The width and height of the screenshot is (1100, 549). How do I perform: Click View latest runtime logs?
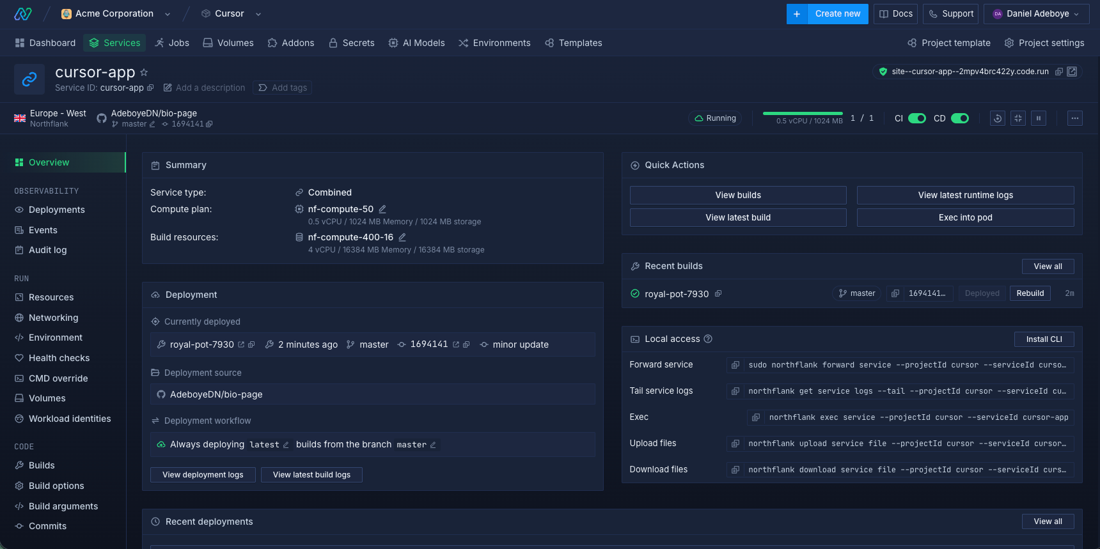966,195
